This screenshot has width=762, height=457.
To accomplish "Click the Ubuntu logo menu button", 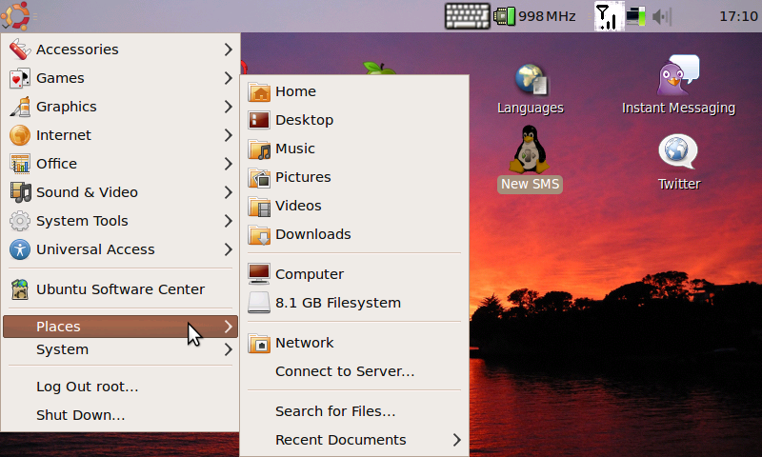I will [16, 15].
